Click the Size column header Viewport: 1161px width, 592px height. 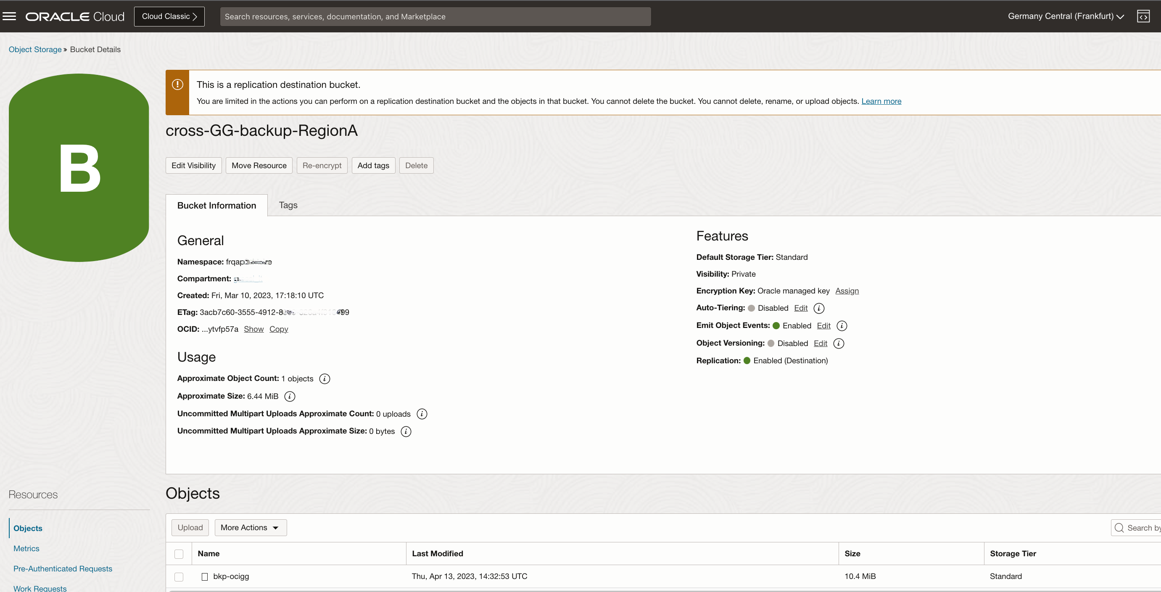click(852, 554)
